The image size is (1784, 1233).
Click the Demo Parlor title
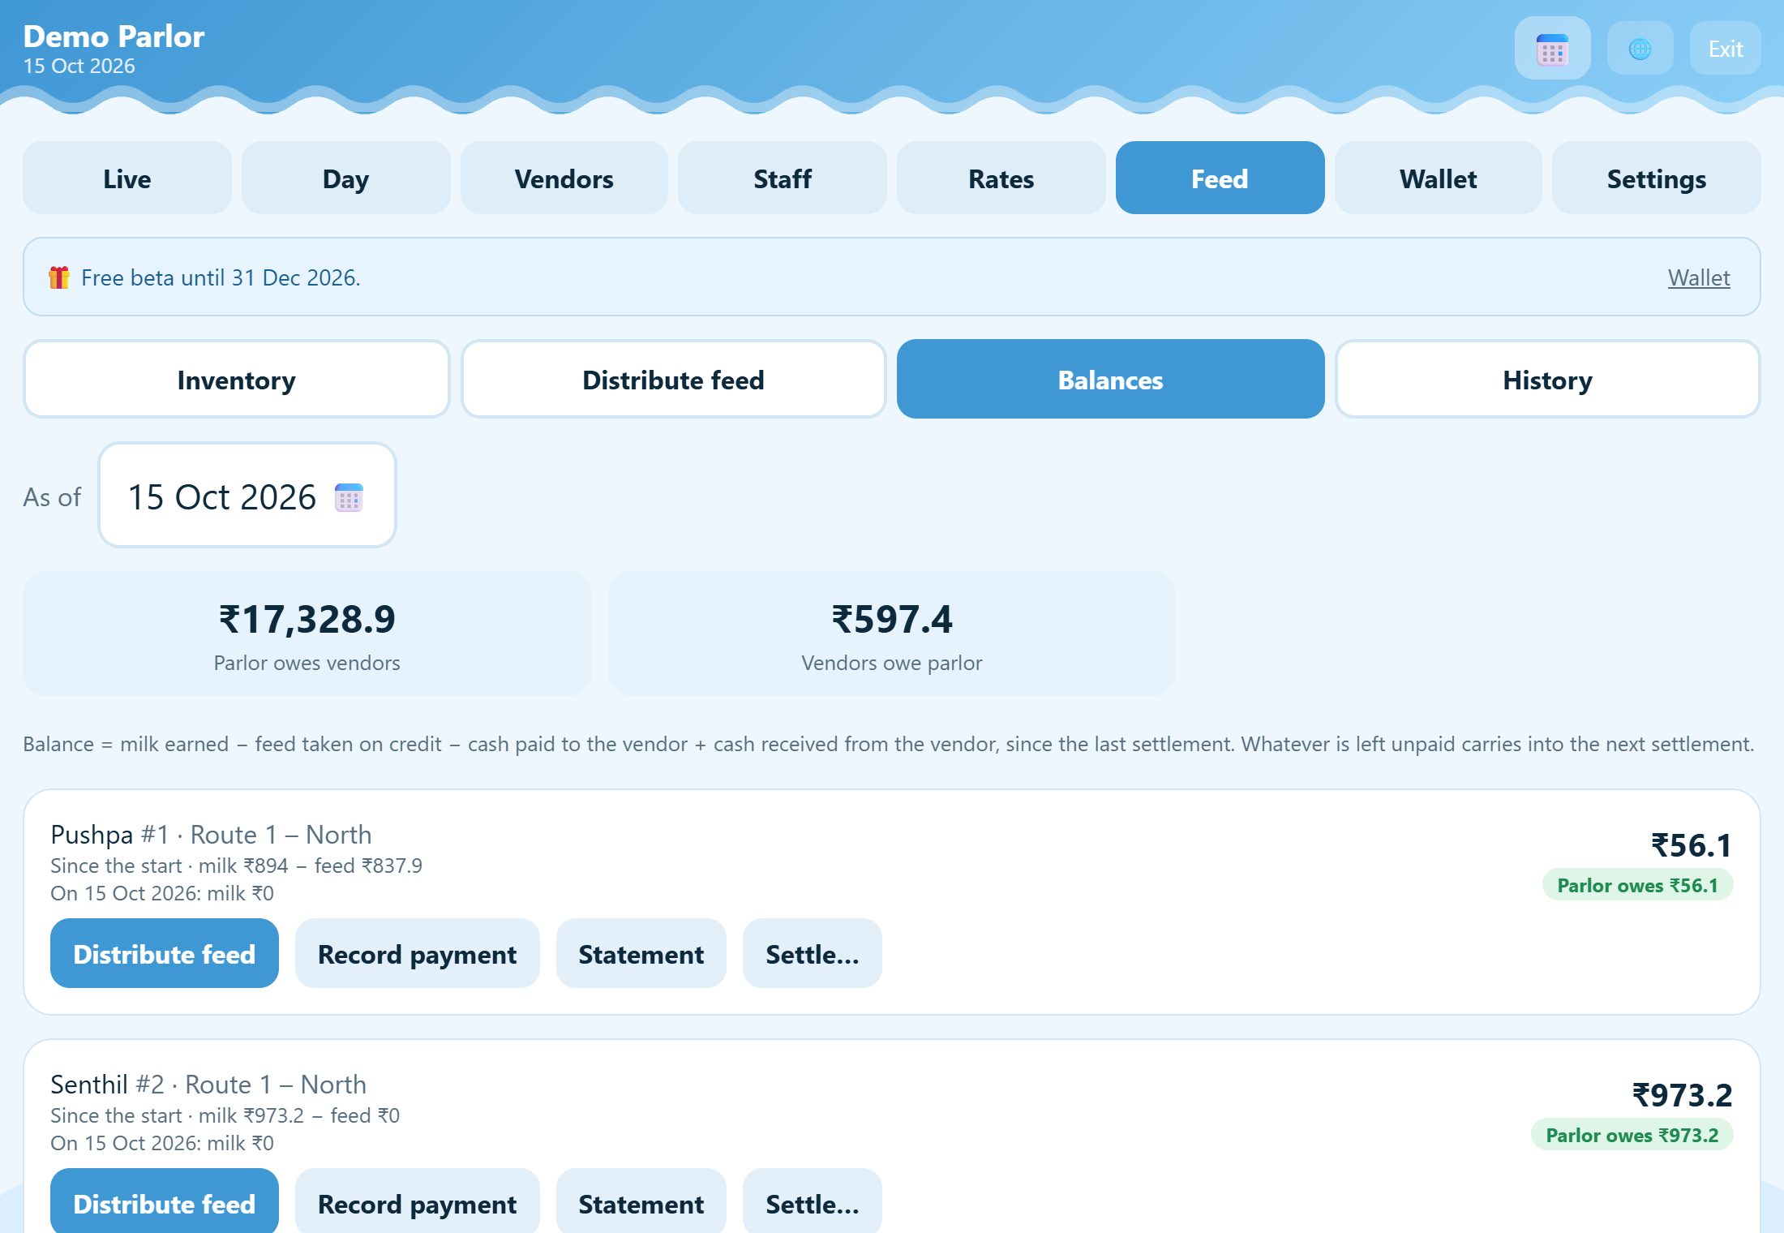point(114,37)
